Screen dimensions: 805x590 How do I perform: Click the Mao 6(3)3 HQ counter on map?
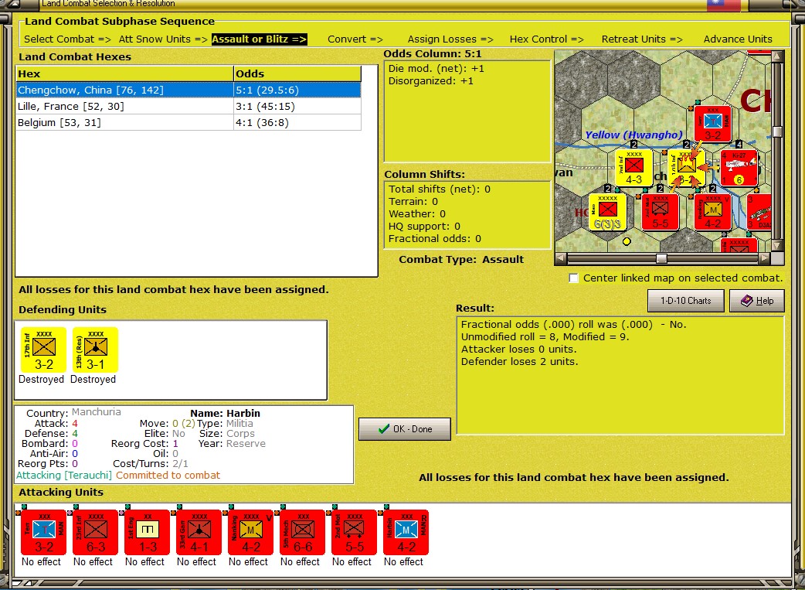pos(608,212)
